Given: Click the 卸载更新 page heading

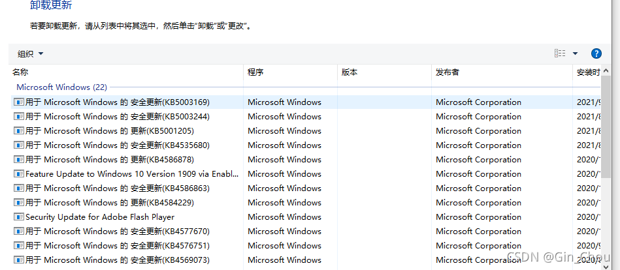Looking at the screenshot, I should click(x=51, y=5).
